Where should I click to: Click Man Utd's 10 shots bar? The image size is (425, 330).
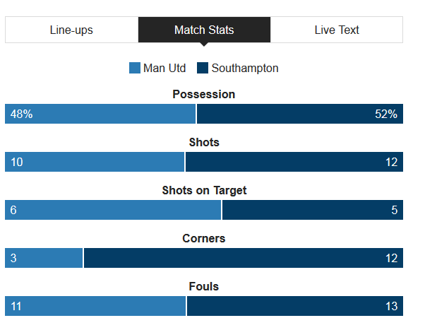tap(95, 162)
